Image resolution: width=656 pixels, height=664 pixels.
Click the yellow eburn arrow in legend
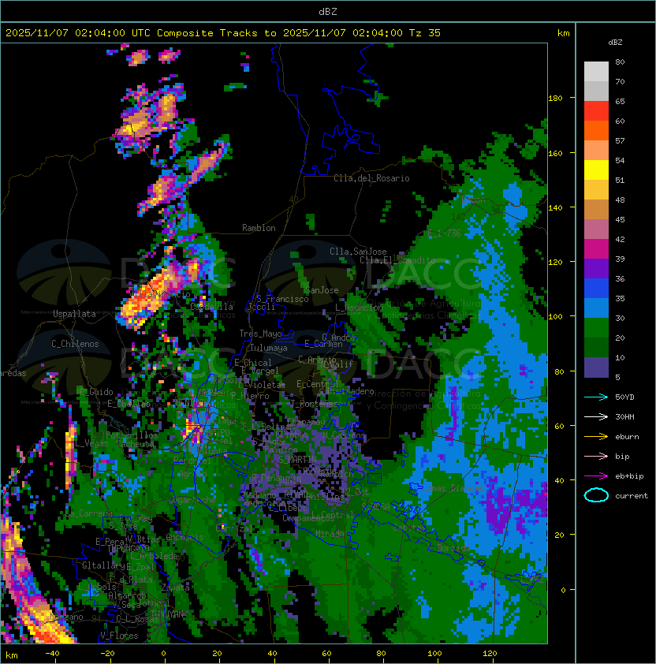pos(596,437)
